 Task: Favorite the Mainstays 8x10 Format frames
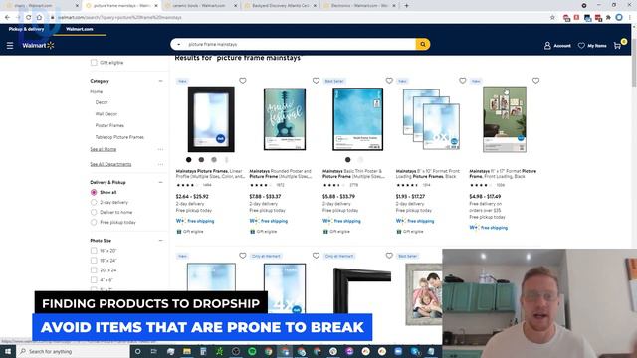pos(462,81)
